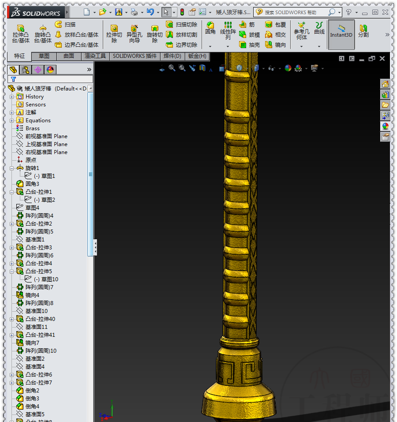The height and width of the screenshot is (422, 397).
Task: Click the feature tree vertical scrollbar
Action: click(x=90, y=174)
